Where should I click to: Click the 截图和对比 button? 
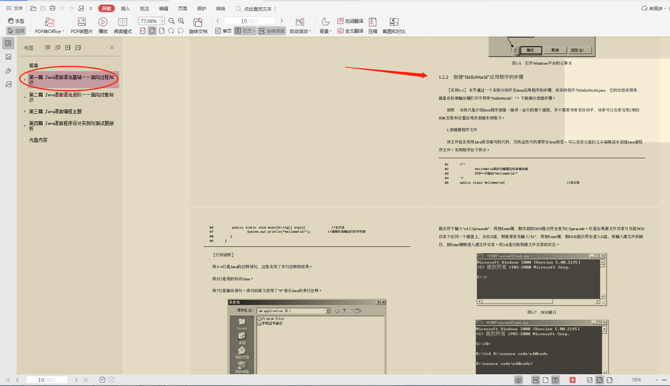click(394, 25)
